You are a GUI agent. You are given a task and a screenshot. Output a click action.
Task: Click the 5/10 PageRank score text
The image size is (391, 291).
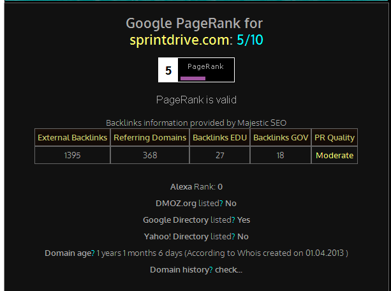[249, 40]
